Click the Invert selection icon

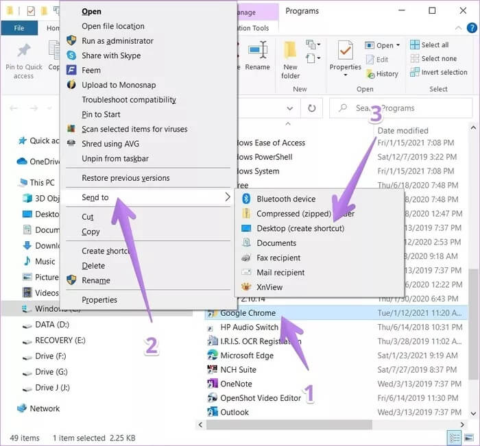point(415,72)
